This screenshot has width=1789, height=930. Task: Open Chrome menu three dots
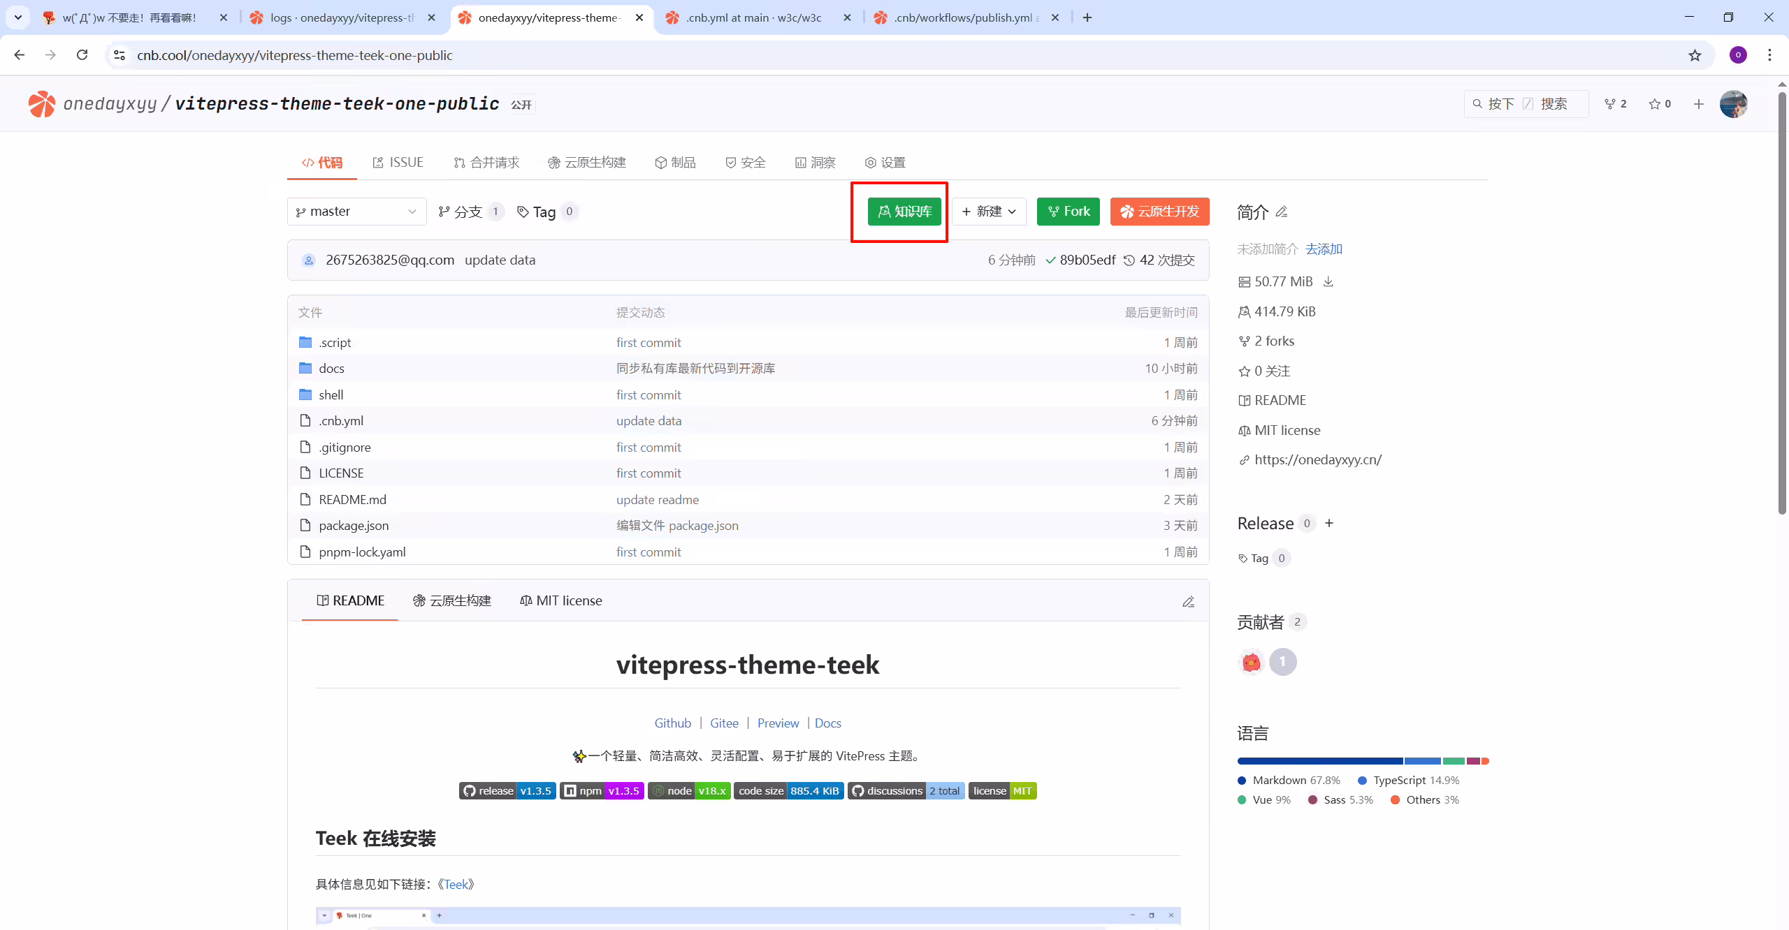(1770, 55)
